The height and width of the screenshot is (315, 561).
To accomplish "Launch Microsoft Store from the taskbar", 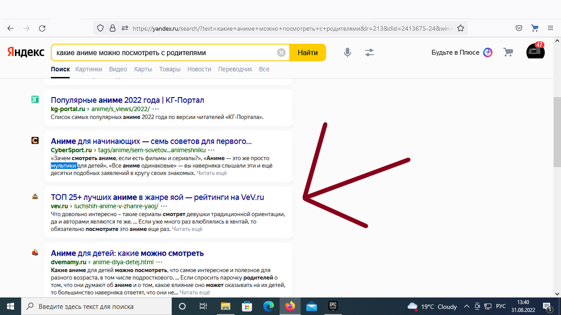I will tap(247, 307).
